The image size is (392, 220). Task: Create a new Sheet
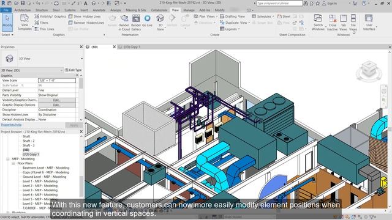pyautogui.click(x=284, y=16)
